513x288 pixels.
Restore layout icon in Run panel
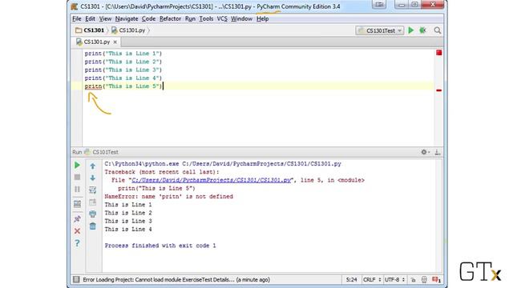(x=77, y=204)
